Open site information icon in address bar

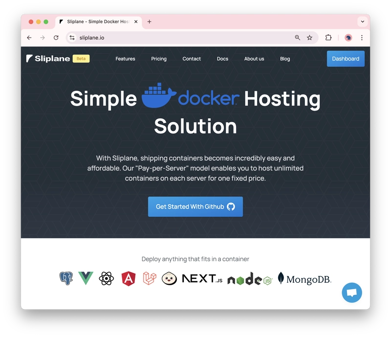(x=72, y=38)
